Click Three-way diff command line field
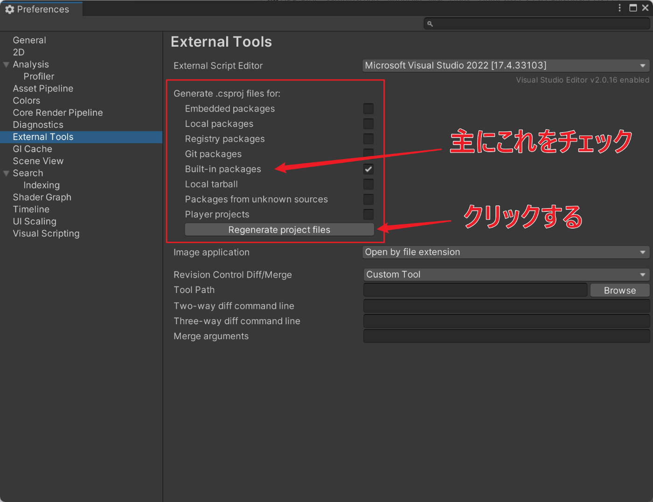The image size is (653, 502). point(507,321)
